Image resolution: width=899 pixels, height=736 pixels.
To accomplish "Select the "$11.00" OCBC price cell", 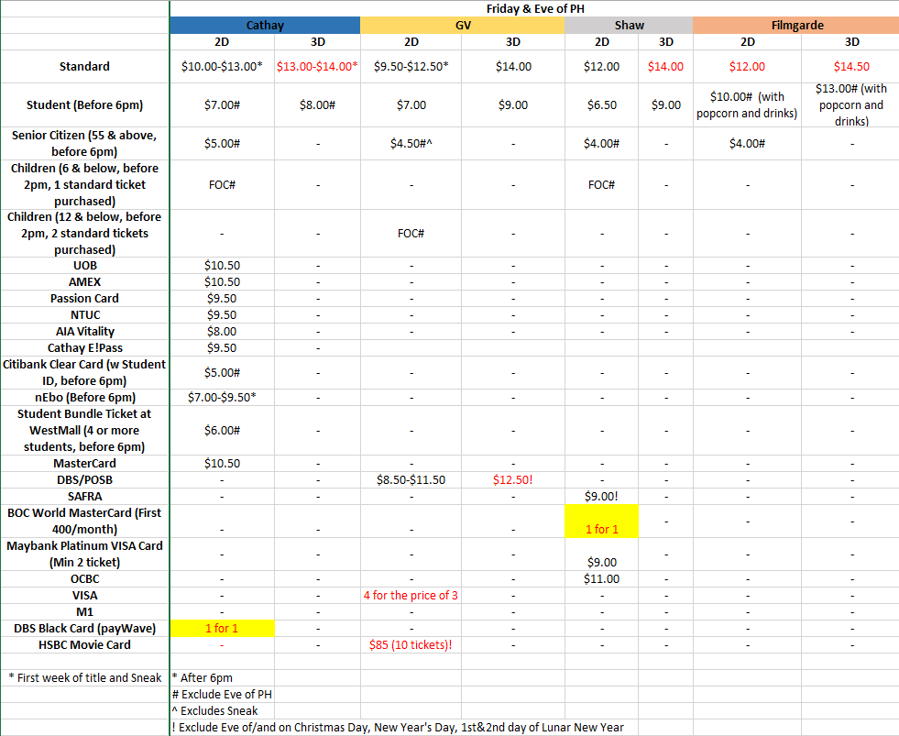I will coord(602,579).
